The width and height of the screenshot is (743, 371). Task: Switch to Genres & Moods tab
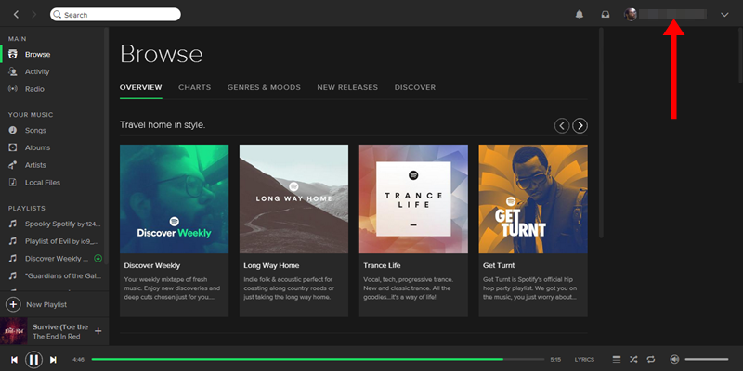click(x=264, y=87)
